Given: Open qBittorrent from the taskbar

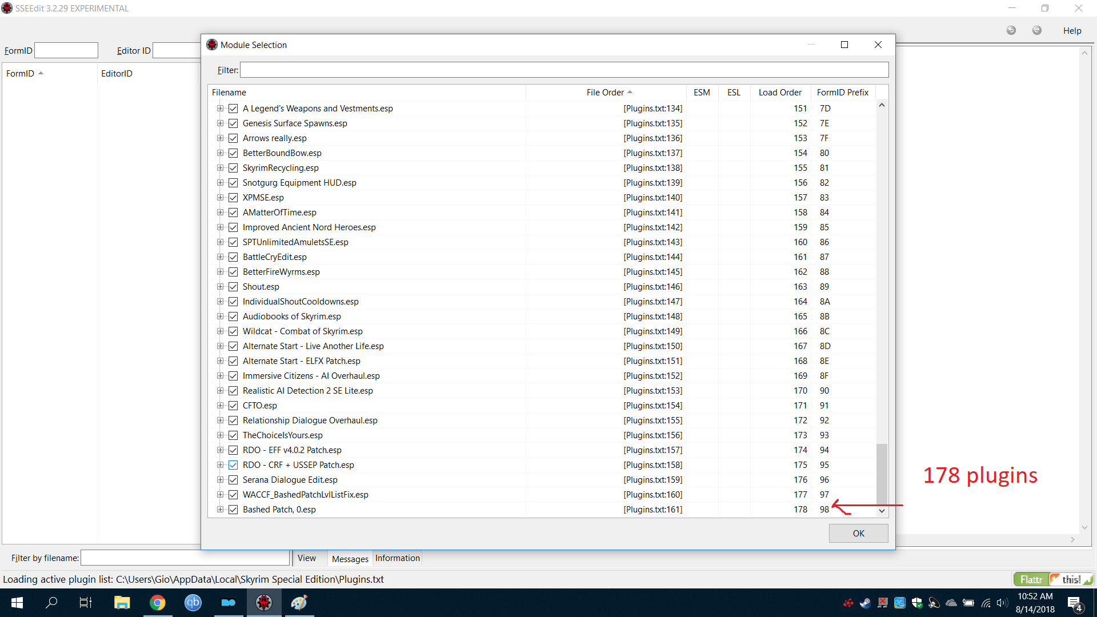Looking at the screenshot, I should [x=193, y=603].
